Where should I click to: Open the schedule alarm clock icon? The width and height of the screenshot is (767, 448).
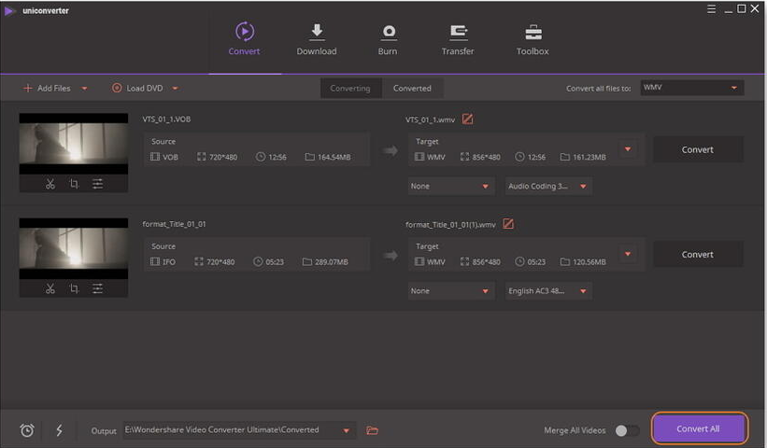tap(27, 430)
